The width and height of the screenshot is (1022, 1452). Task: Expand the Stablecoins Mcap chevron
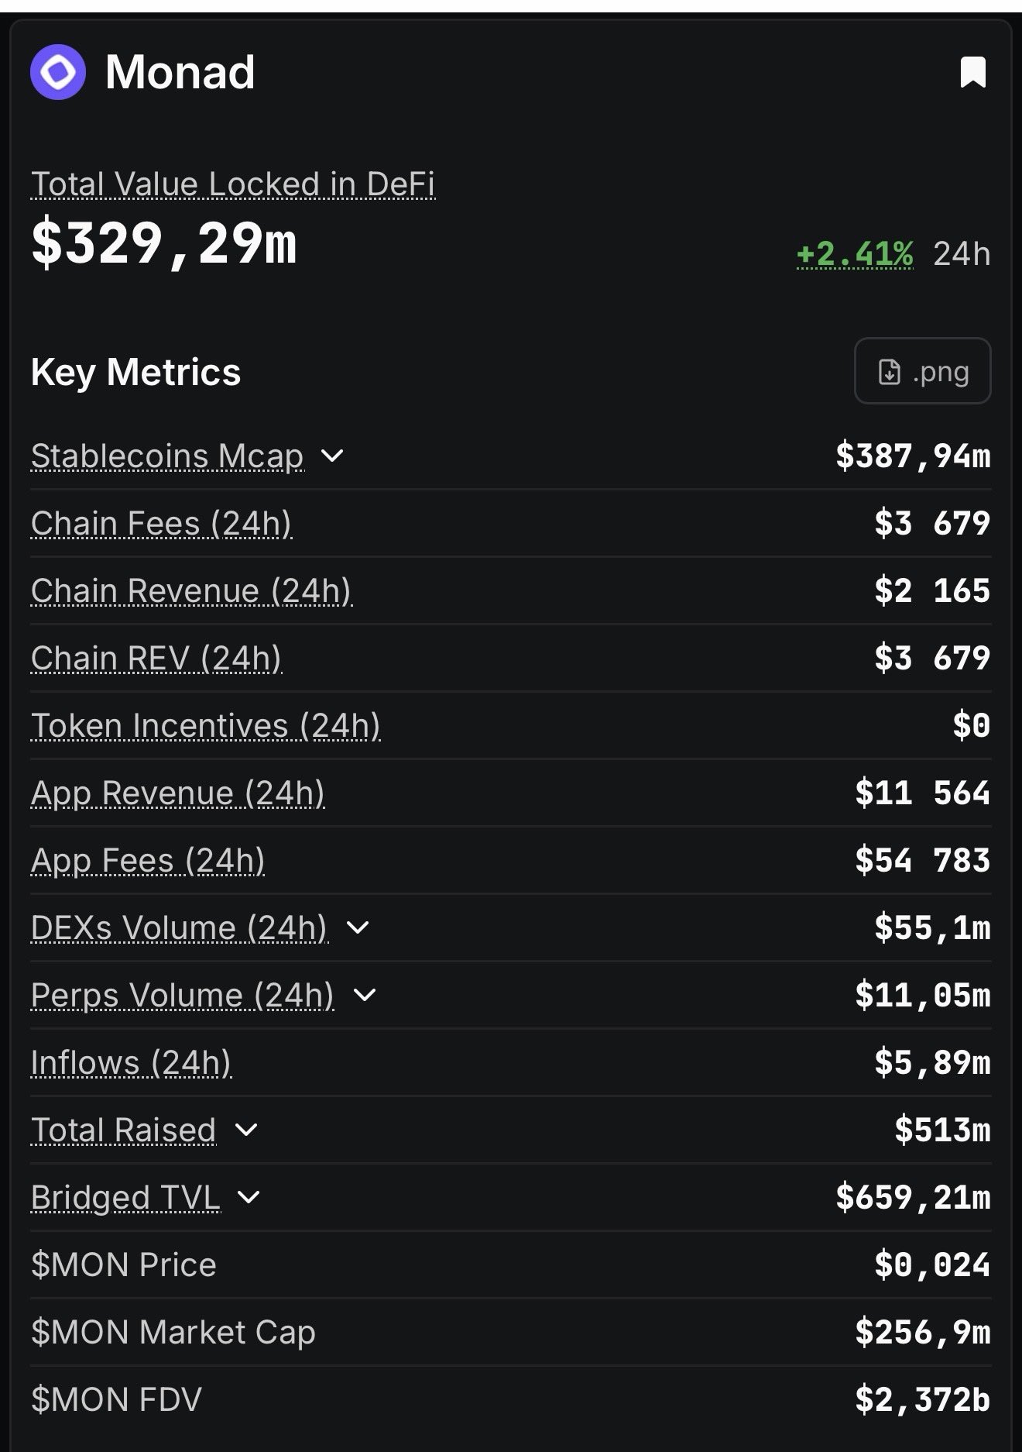click(x=332, y=456)
